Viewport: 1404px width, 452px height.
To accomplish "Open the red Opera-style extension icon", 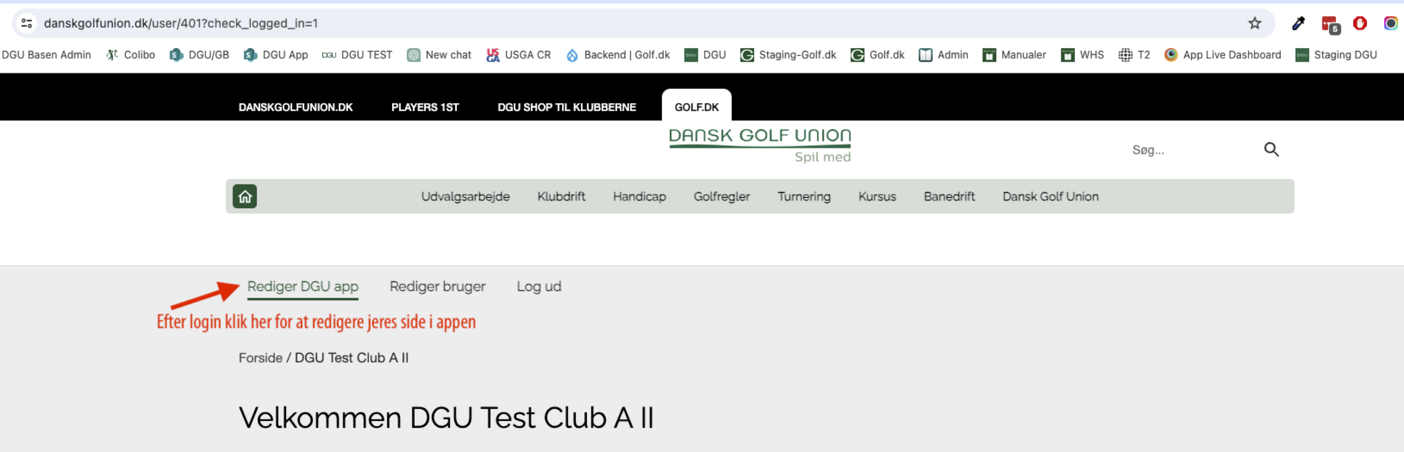I will coord(1360,23).
